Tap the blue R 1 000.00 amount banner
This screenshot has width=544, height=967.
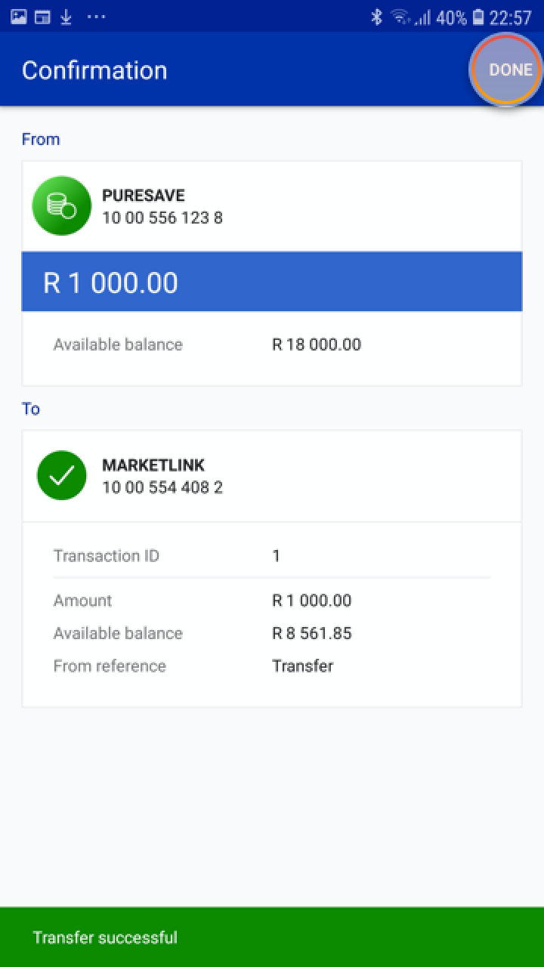click(272, 282)
